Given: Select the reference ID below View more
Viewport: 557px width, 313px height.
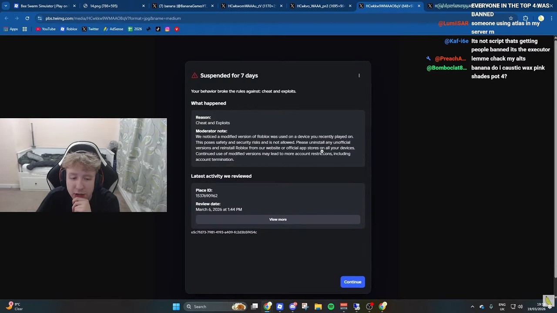Looking at the screenshot, I should click(x=224, y=232).
